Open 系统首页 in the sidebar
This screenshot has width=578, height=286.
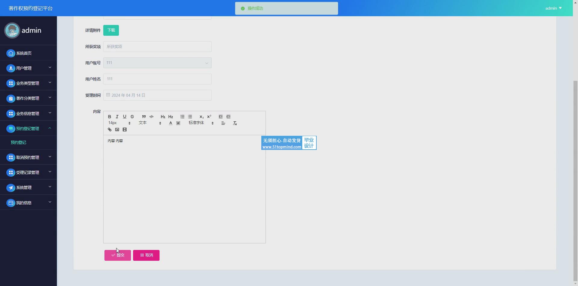[24, 53]
